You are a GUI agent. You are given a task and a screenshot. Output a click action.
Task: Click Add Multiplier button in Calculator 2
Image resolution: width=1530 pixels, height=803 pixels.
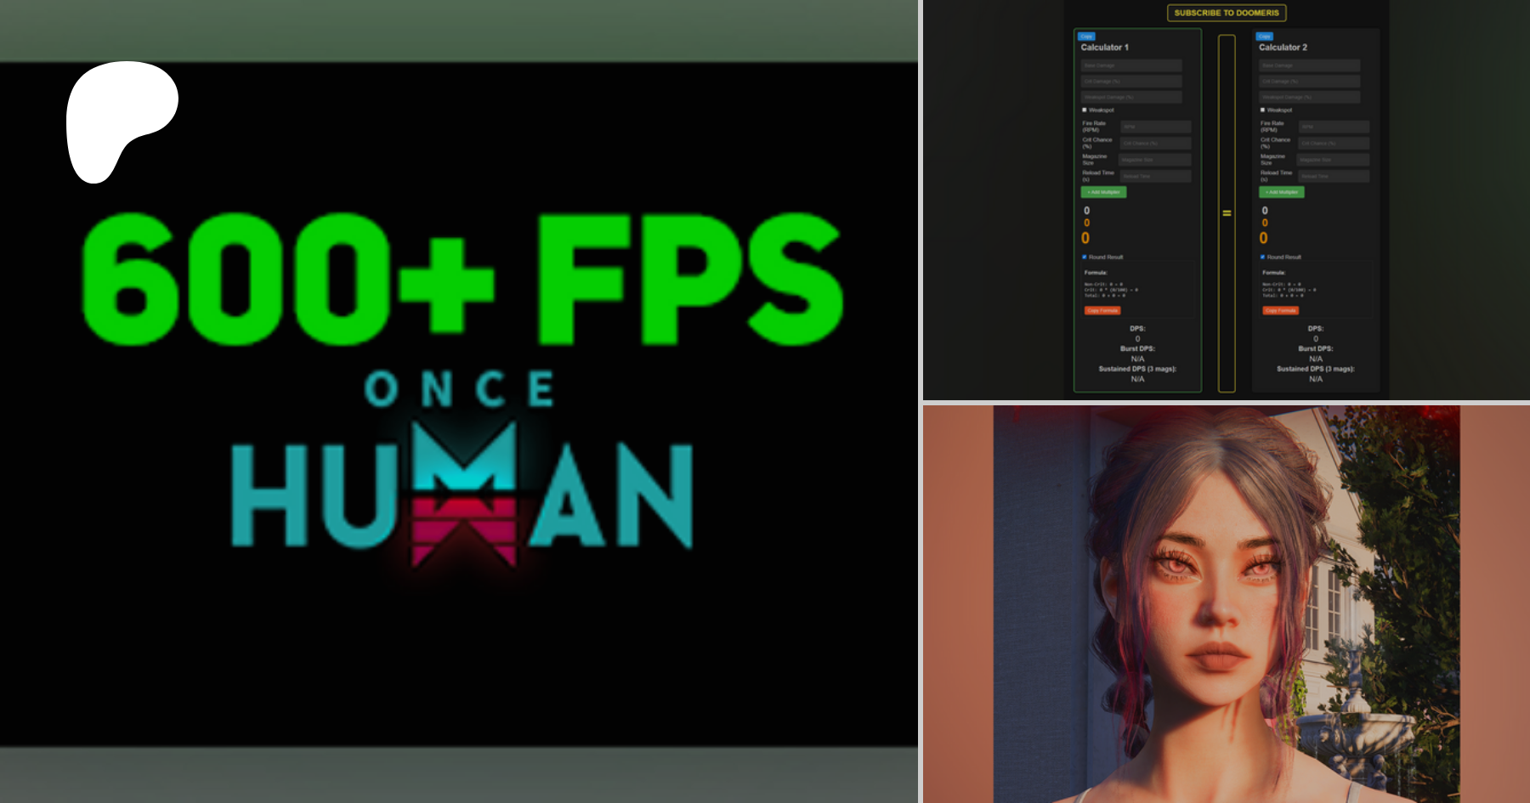coord(1281,192)
